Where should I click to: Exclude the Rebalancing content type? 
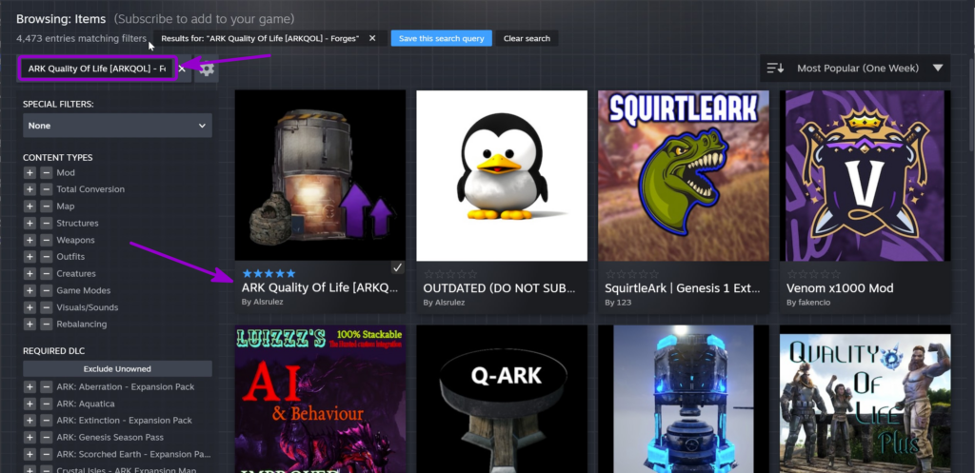click(46, 324)
